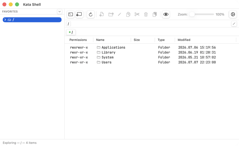Image resolution: width=239 pixels, height=146 pixels.
Task: Click the scissors cut icon
Action: pos(137,14)
